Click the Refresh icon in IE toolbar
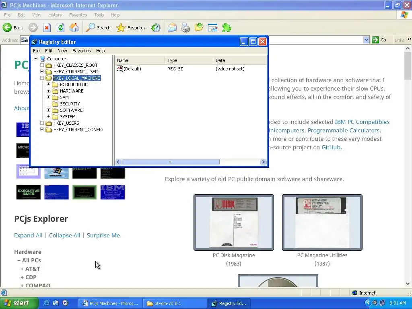Viewport: 412px width, 309px height. click(x=60, y=28)
